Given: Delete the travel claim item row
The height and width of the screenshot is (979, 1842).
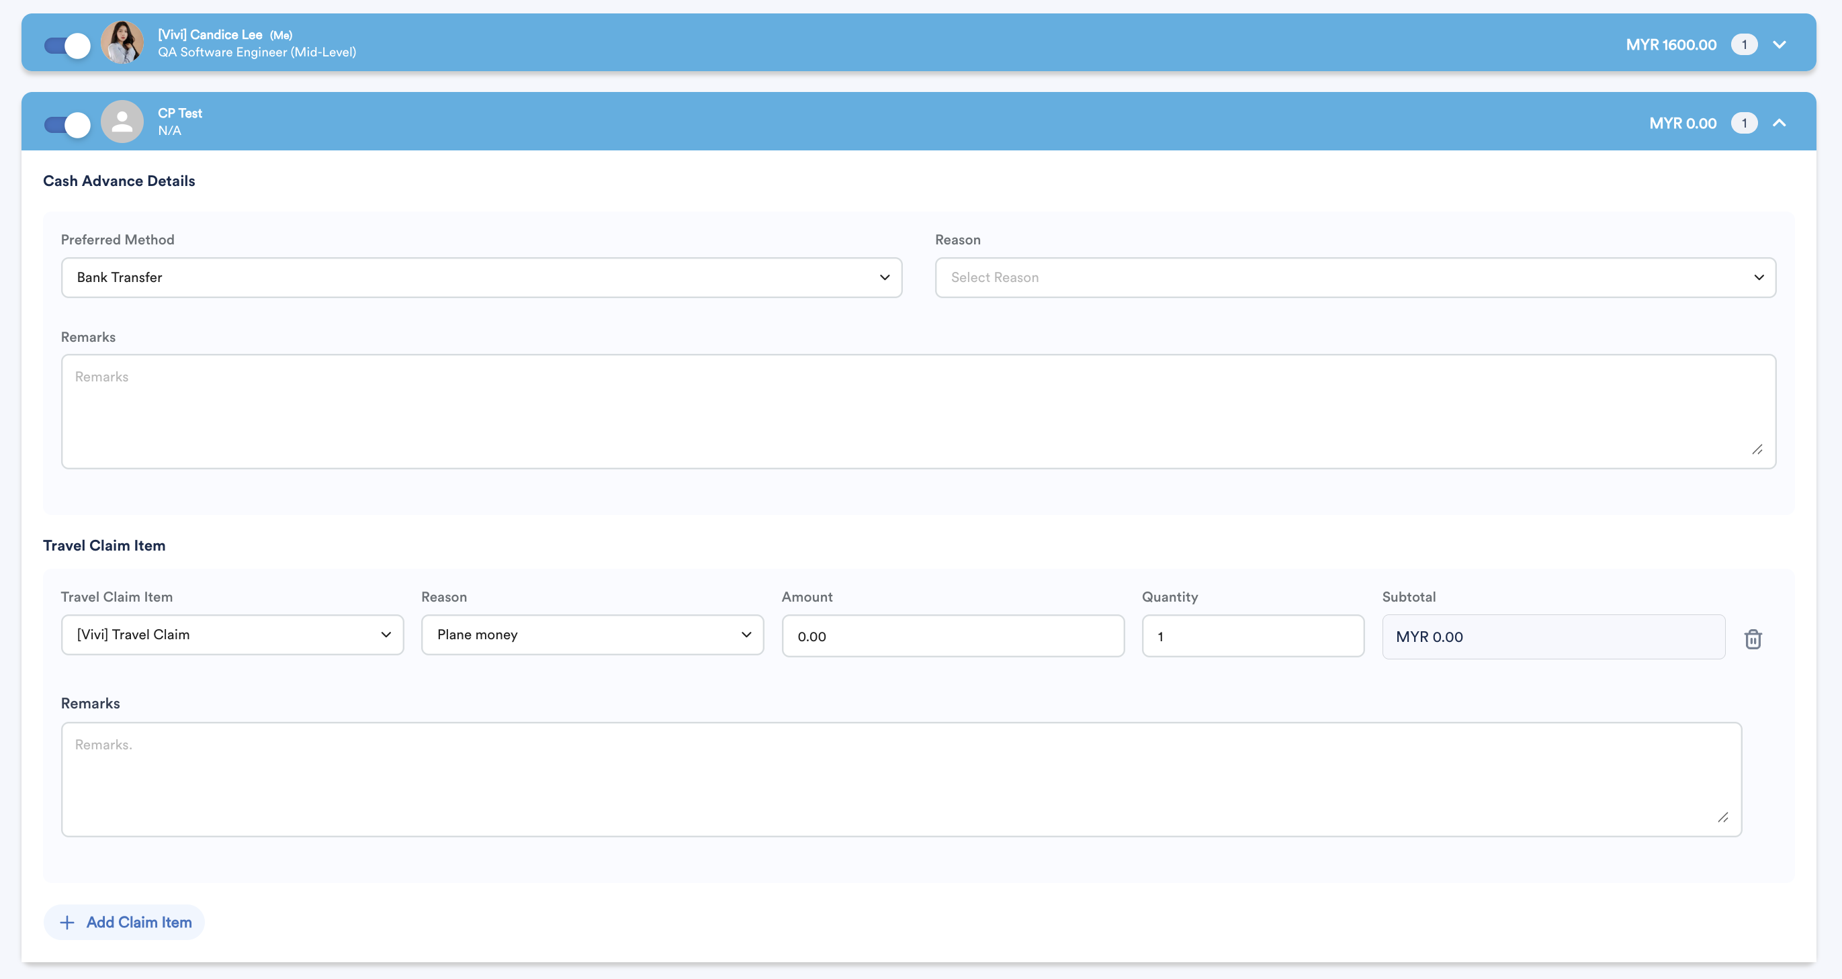Looking at the screenshot, I should [x=1753, y=638].
